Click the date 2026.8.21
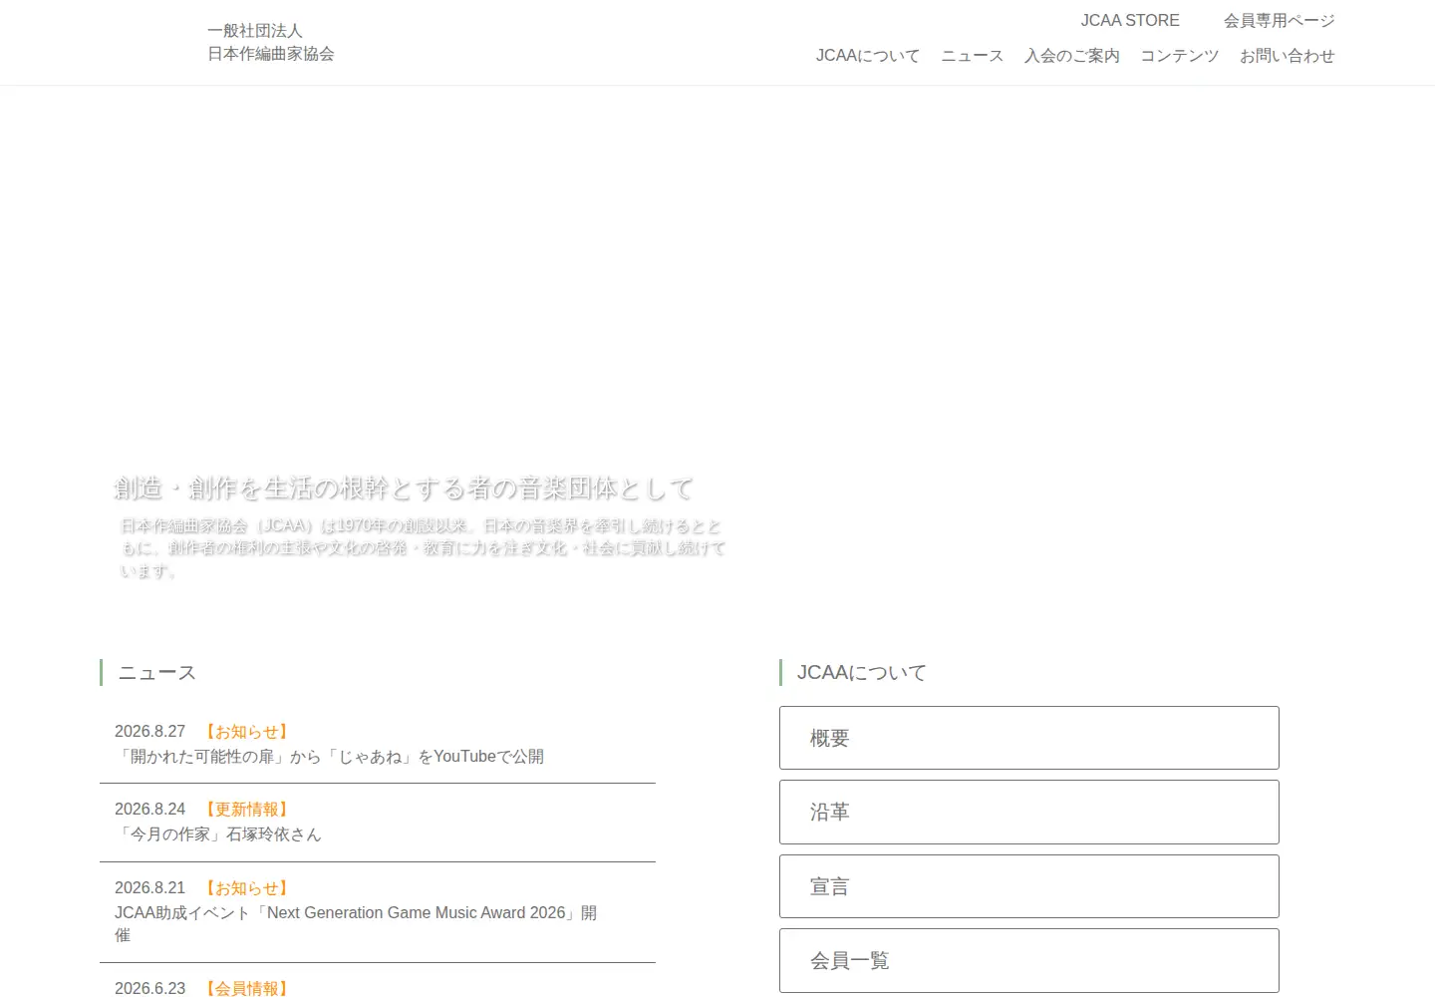Image resolution: width=1435 pixels, height=997 pixels. (150, 888)
